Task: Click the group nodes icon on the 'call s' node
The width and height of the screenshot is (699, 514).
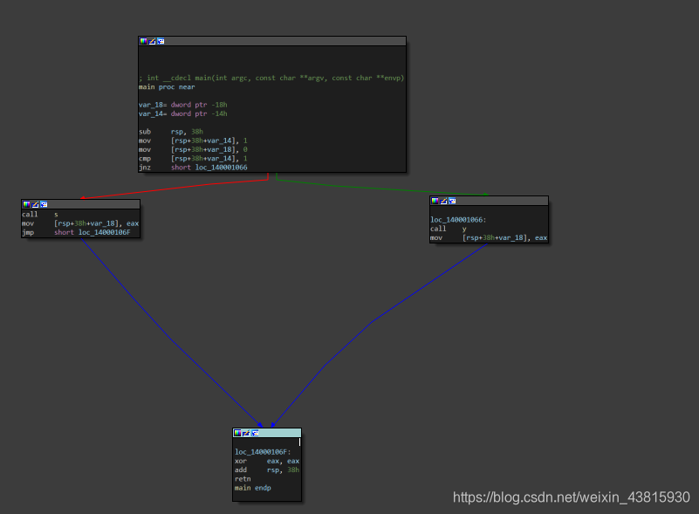Action: (44, 204)
